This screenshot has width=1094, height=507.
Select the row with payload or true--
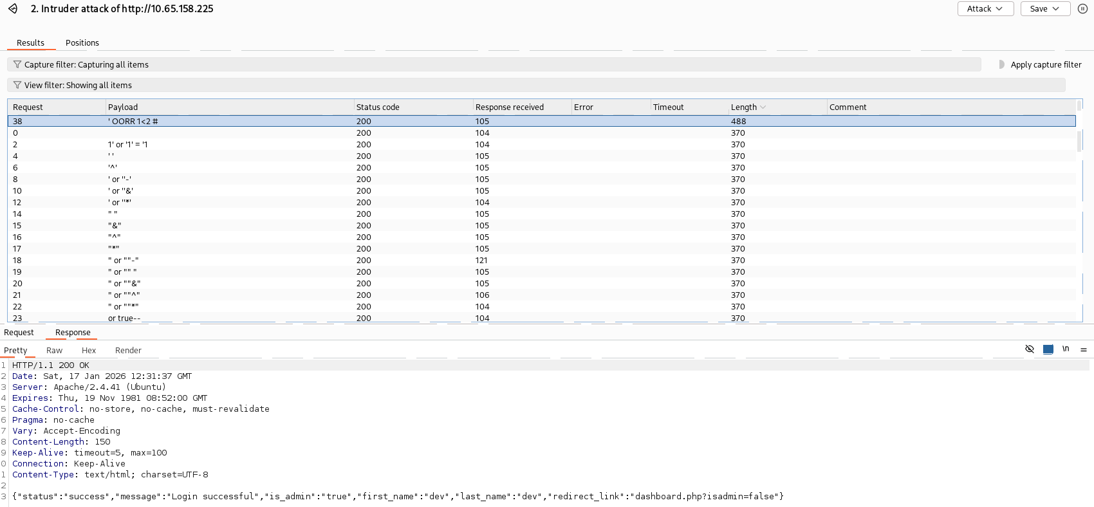tap(541, 318)
